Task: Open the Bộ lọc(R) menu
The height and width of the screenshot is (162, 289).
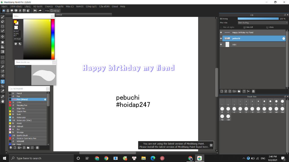Action: (38, 6)
